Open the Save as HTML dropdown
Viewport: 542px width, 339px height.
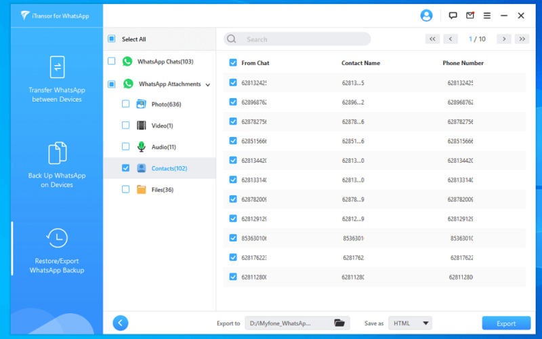coord(410,323)
